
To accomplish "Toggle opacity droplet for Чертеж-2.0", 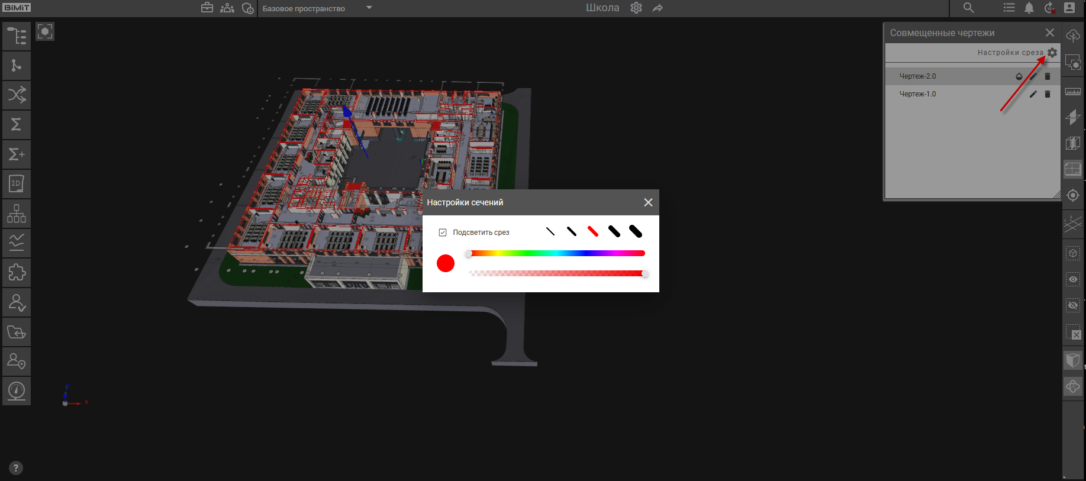I will pyautogui.click(x=1019, y=76).
